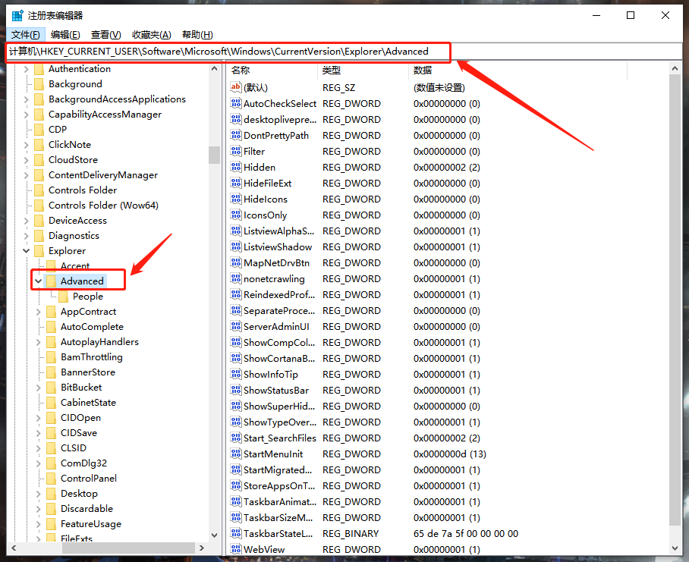Open the 编辑 menu

tap(64, 34)
